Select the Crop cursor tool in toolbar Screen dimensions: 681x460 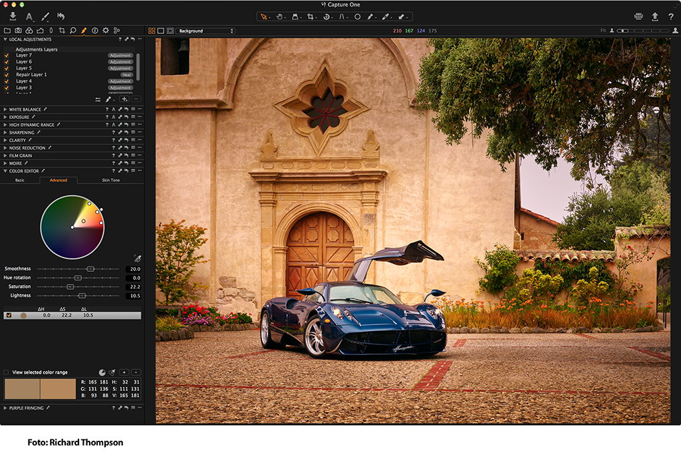pos(311,17)
